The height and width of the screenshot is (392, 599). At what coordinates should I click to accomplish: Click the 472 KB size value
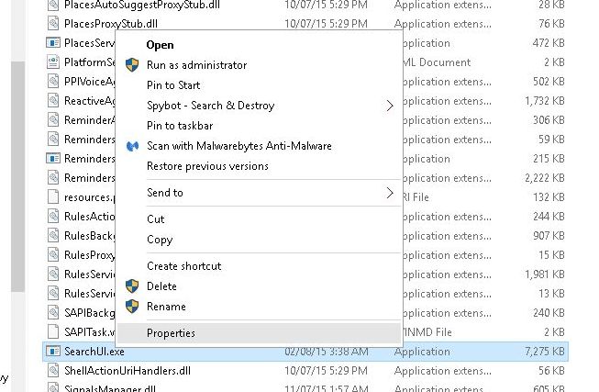(549, 43)
